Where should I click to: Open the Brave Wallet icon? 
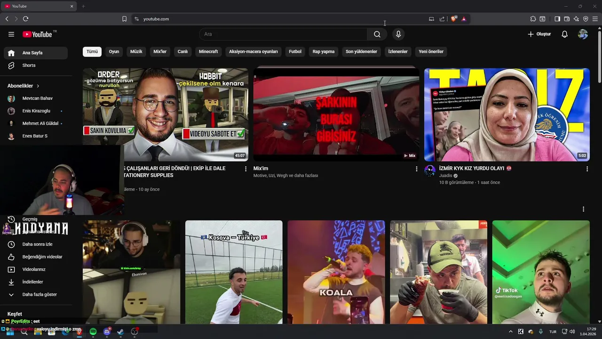click(567, 19)
